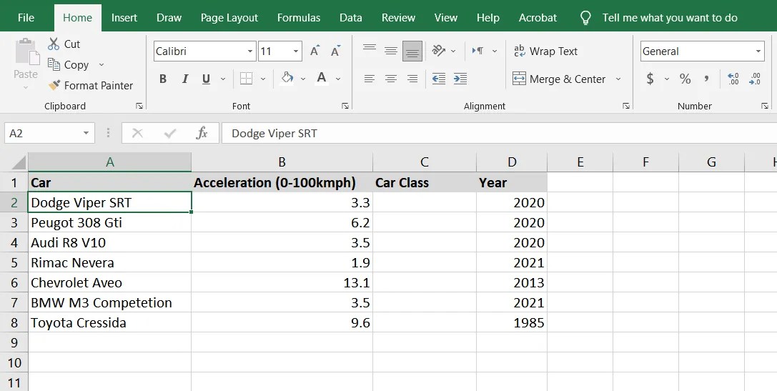Switch to the Page Layout tab
Image resolution: width=777 pixels, height=391 pixels.
click(229, 18)
